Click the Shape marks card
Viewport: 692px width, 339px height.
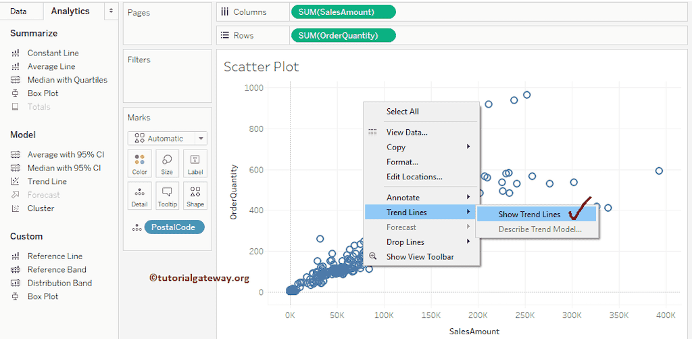(195, 196)
